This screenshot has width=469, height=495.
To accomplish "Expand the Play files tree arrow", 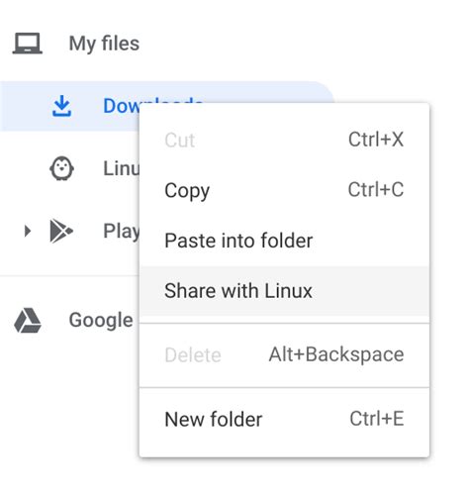I will coord(28,231).
